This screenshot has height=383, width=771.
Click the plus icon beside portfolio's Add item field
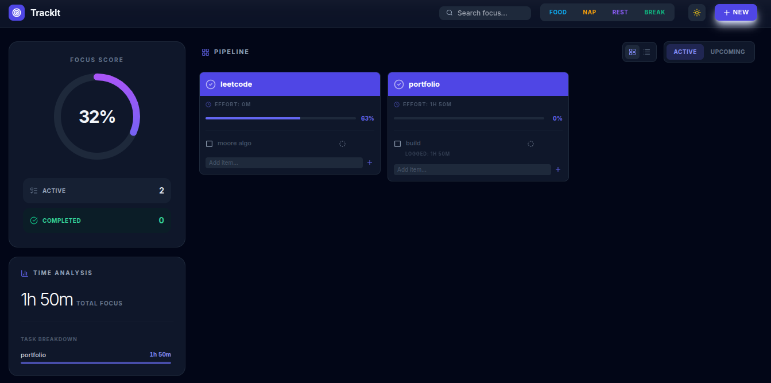558,169
